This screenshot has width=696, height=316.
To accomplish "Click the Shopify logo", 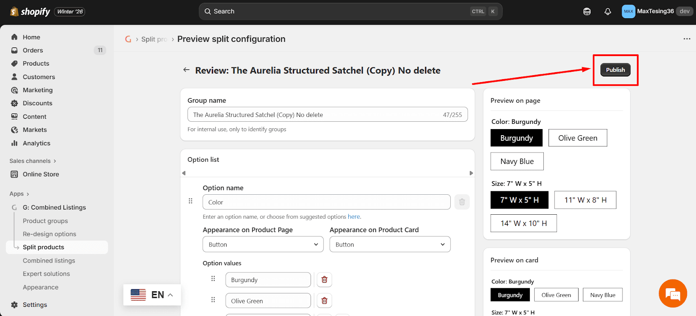I will (x=30, y=12).
